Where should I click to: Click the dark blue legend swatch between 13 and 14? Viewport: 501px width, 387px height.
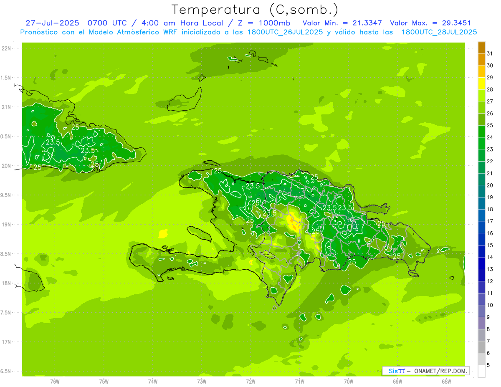(482, 263)
